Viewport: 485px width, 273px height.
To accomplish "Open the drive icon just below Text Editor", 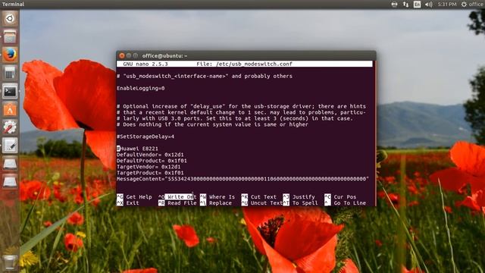I will [x=10, y=164].
